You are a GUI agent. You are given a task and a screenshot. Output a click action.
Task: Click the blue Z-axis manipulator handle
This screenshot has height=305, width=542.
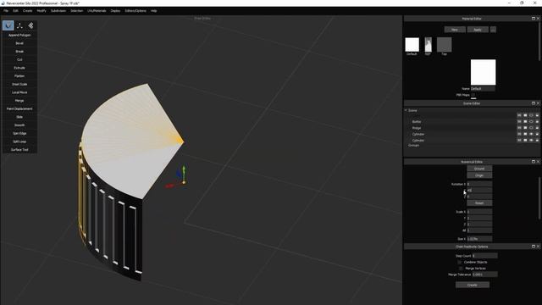pos(179,173)
